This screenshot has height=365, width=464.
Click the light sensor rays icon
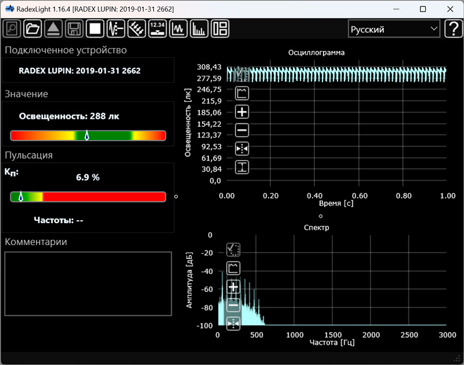136,28
